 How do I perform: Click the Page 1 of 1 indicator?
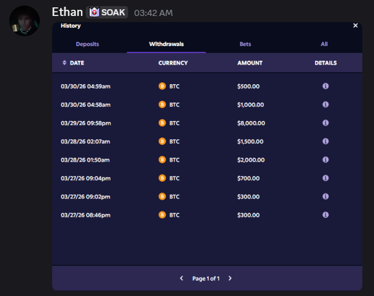[206, 279]
